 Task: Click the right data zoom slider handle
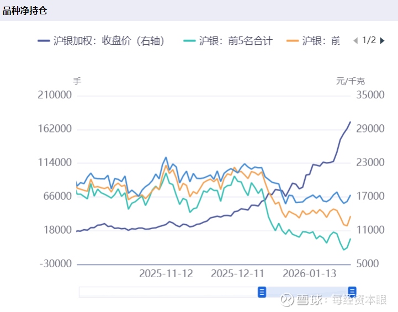pos(352,292)
